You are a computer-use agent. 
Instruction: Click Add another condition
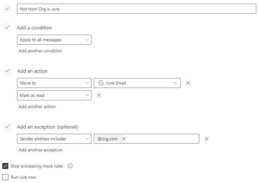tap(40, 51)
